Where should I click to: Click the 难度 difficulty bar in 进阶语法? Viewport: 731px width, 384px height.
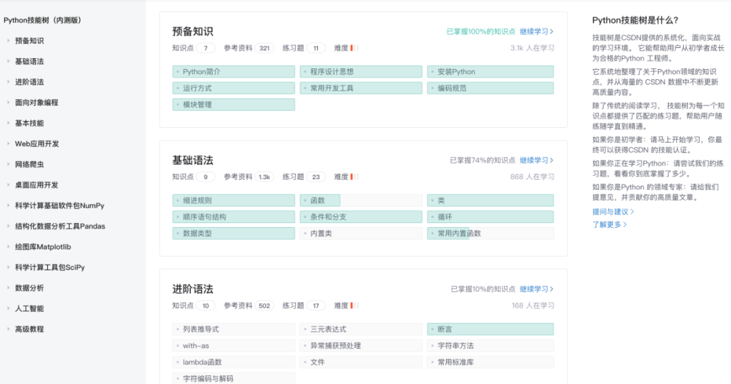point(354,306)
